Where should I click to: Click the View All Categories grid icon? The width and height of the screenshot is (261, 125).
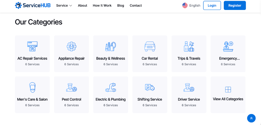coord(228,90)
